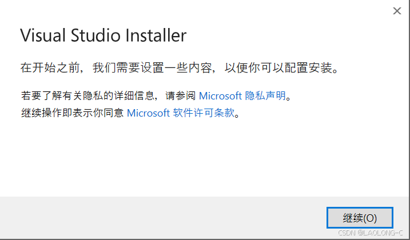Open the Microsoft 隐私声明 link
The width and height of the screenshot is (410, 240).
[x=242, y=95]
